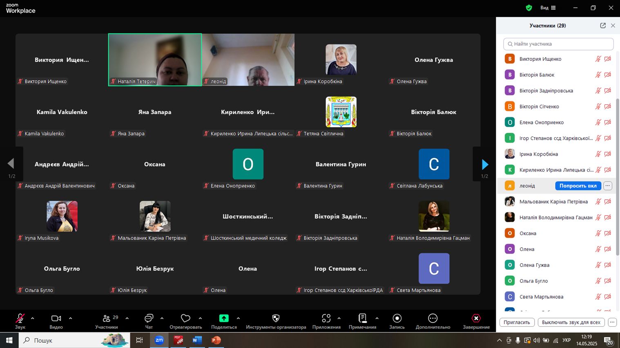Image resolution: width=620 pixels, height=348 pixels.
Task: Expand share options arrow next to Поделиться
Action: pyautogui.click(x=238, y=318)
